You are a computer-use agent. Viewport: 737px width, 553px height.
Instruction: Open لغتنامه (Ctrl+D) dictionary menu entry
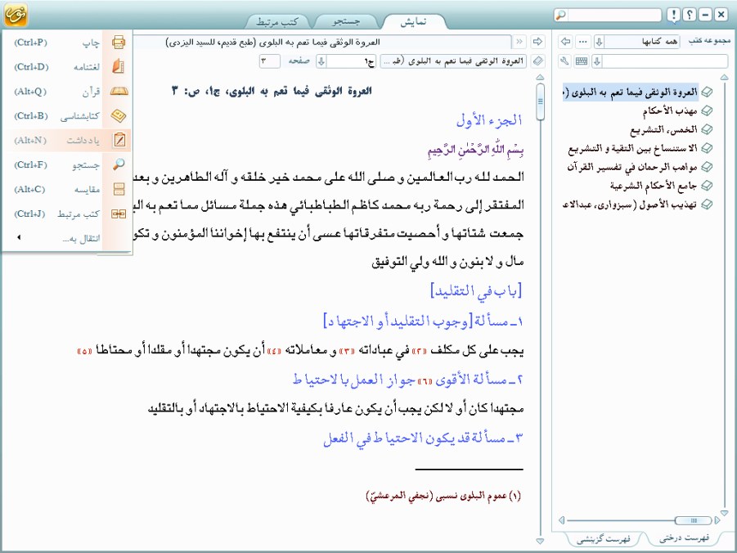67,67
